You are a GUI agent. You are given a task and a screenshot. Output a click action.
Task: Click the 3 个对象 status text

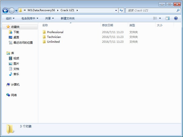[26, 126]
